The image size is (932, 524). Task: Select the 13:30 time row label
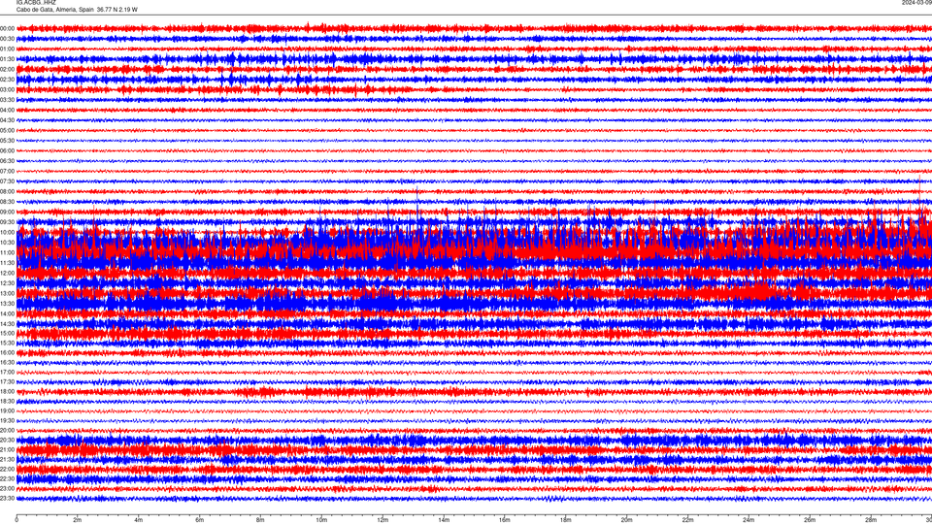(x=7, y=304)
